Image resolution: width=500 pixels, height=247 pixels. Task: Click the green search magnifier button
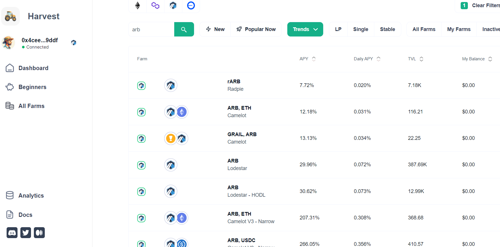tap(184, 29)
